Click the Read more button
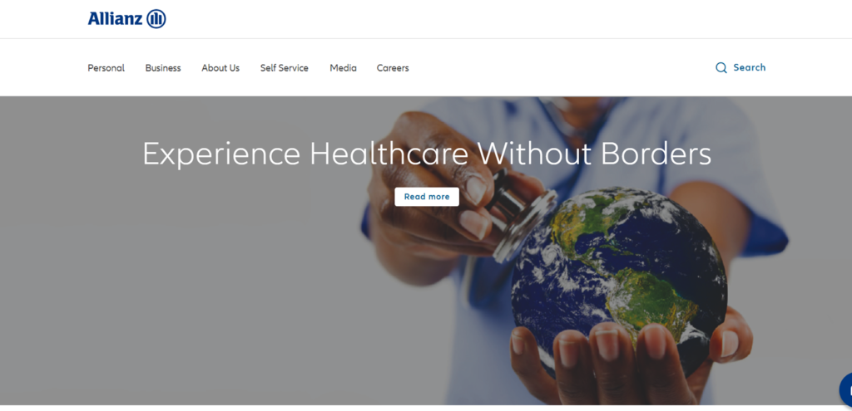The height and width of the screenshot is (411, 852). [427, 197]
